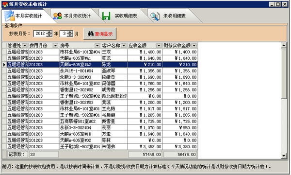The width and height of the screenshot is (291, 175).
Task: Open the 本月实收统计 tab folder icon
Action: click(x=9, y=16)
